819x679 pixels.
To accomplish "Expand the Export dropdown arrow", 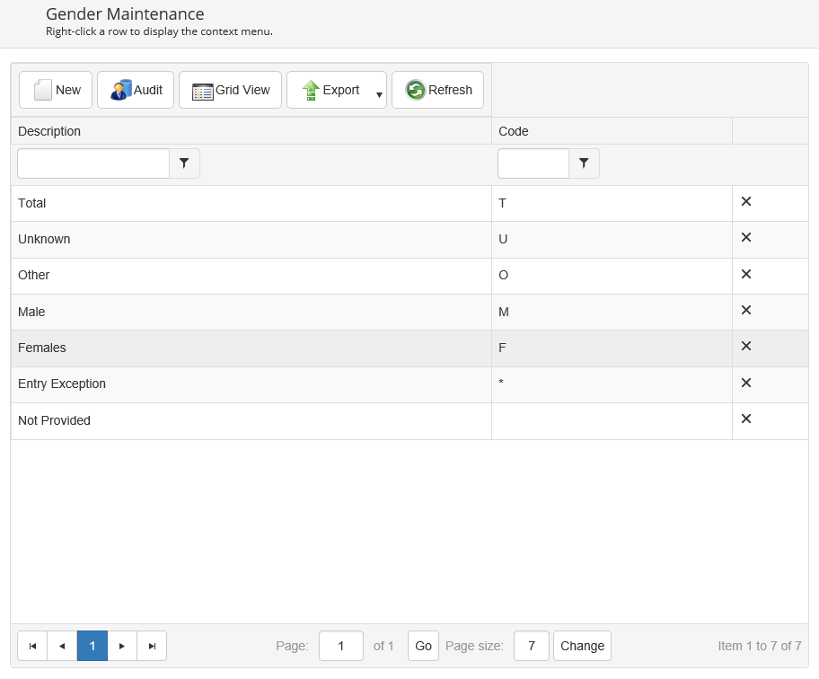I will tap(379, 94).
